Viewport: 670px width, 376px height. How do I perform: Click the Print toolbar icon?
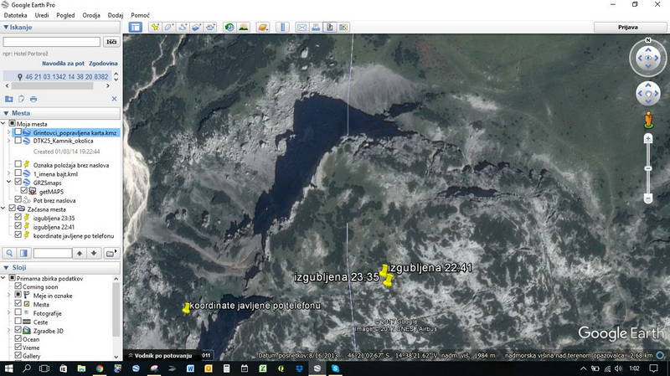pyautogui.click(x=316, y=28)
